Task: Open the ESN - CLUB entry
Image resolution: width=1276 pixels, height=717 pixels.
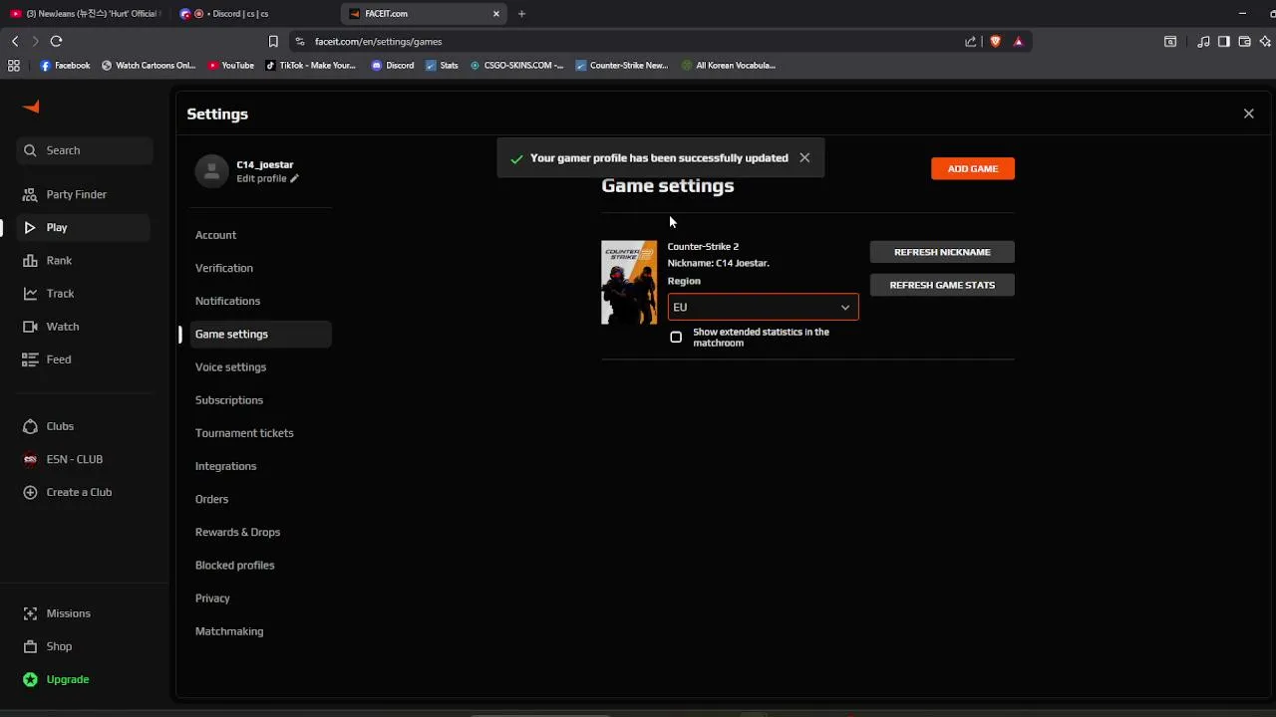Action: coord(74,459)
